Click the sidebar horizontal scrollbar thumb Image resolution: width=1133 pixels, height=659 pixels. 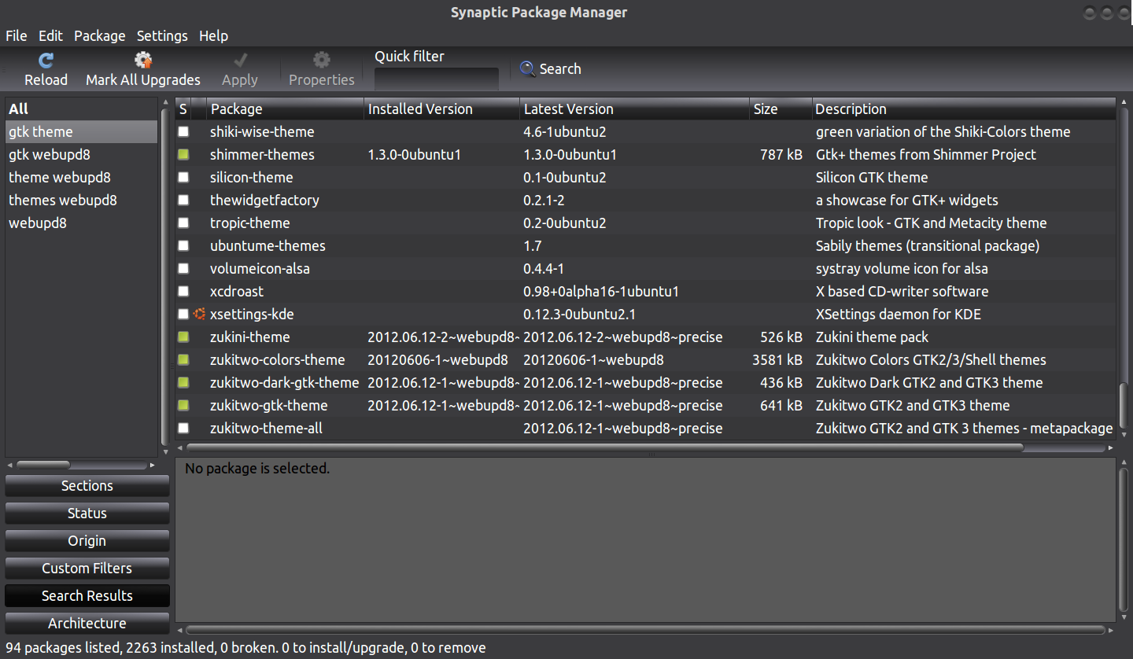point(43,465)
